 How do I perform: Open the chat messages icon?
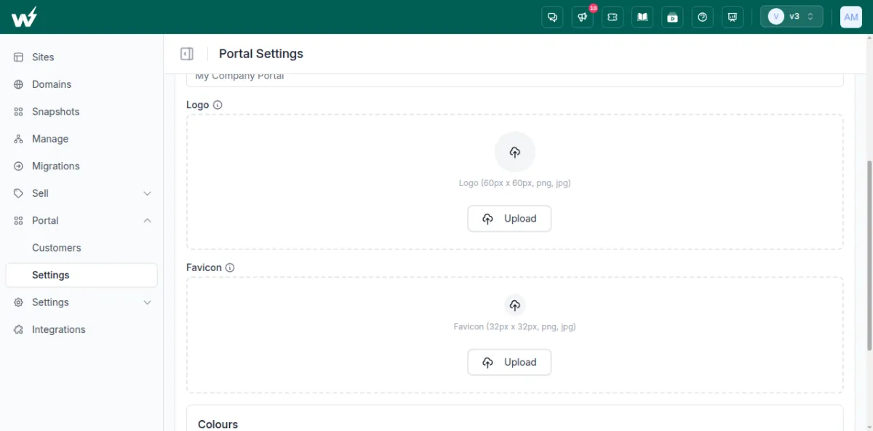(553, 17)
